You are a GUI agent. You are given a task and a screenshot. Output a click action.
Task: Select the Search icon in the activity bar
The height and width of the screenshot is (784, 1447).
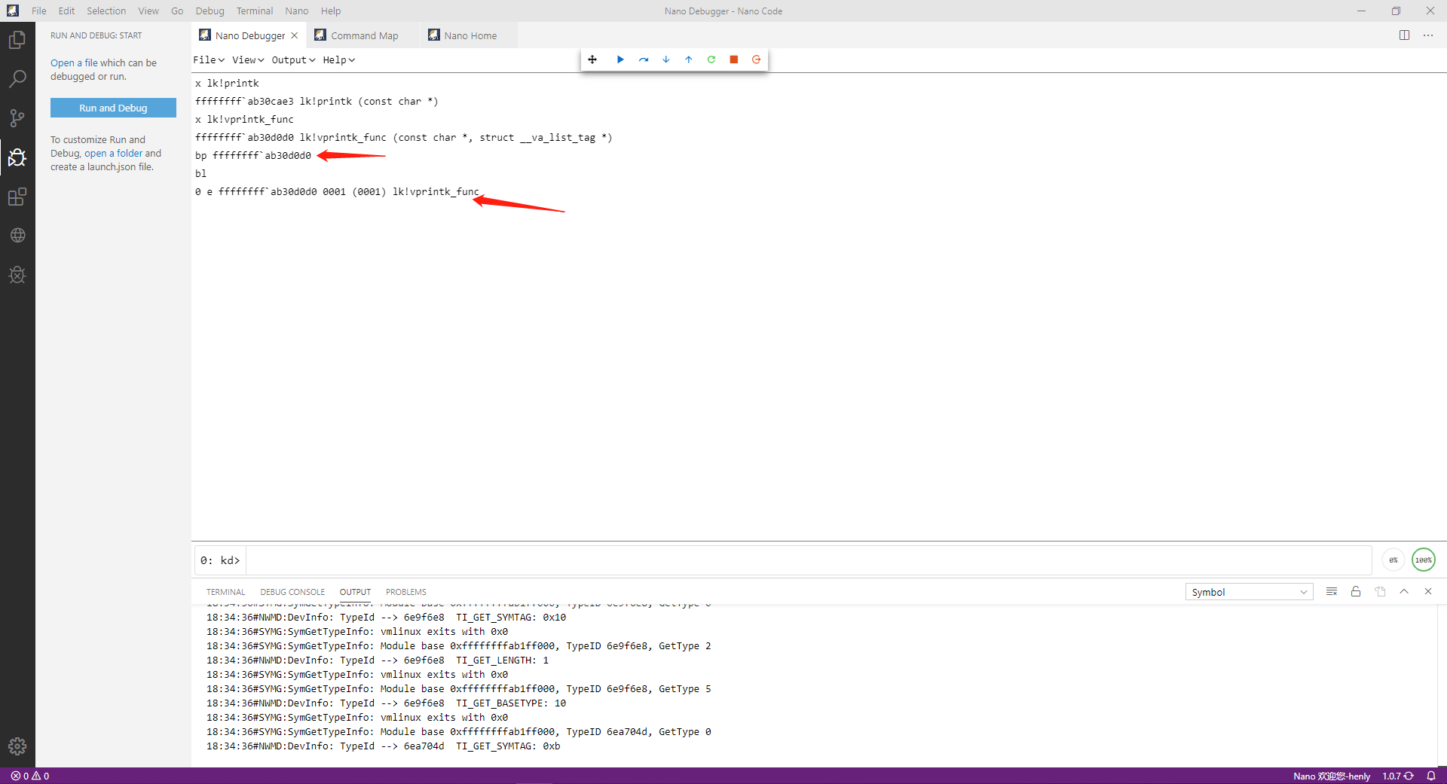[17, 78]
